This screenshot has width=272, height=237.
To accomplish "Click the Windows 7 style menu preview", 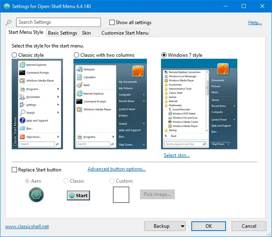I will pos(199,104).
